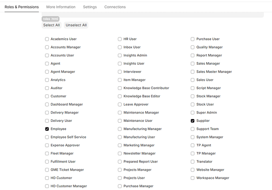The height and width of the screenshot is (190, 272).
Task: Tick the Stock Manager checkbox
Action: (x=192, y=96)
